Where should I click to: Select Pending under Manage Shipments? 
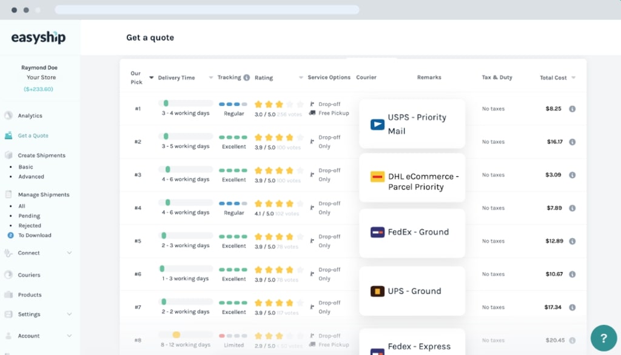pyautogui.click(x=29, y=216)
